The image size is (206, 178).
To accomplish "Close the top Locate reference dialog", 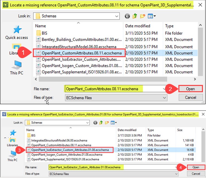I will 200,5.
